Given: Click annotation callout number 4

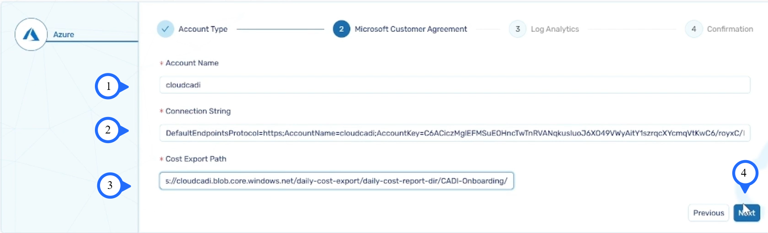Looking at the screenshot, I should [744, 173].
